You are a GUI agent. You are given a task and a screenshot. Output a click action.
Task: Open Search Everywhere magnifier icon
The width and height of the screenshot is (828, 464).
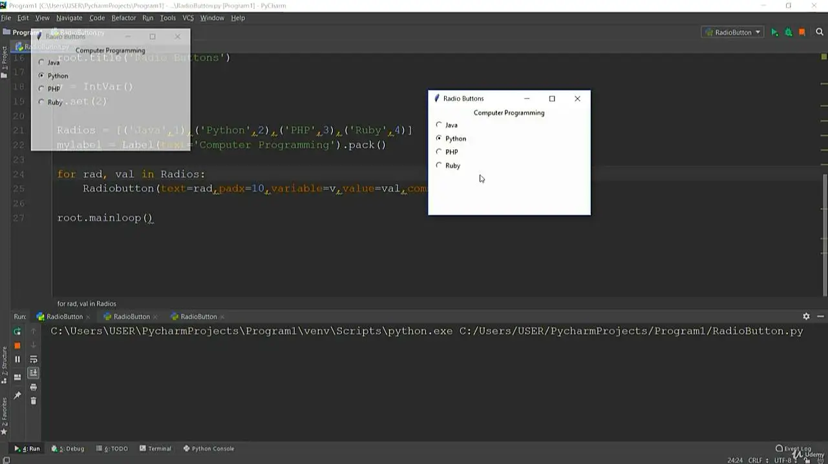(x=820, y=32)
